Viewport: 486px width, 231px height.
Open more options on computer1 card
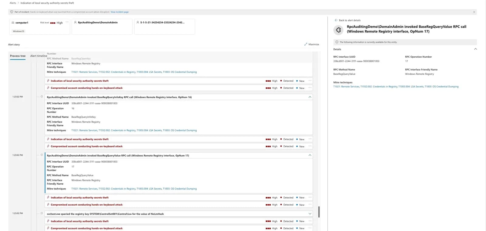click(67, 22)
